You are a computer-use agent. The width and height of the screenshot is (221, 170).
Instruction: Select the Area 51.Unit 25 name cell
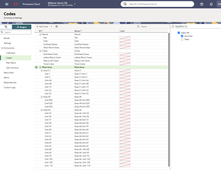81,93
